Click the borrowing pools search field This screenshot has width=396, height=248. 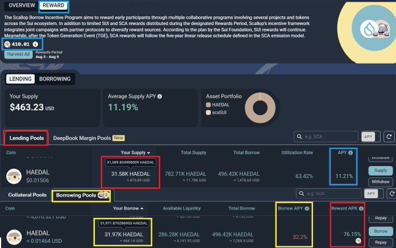click(328, 194)
